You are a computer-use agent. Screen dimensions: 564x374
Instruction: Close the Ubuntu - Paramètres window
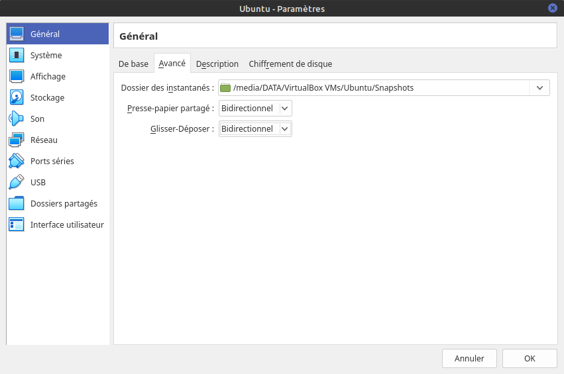tap(553, 8)
